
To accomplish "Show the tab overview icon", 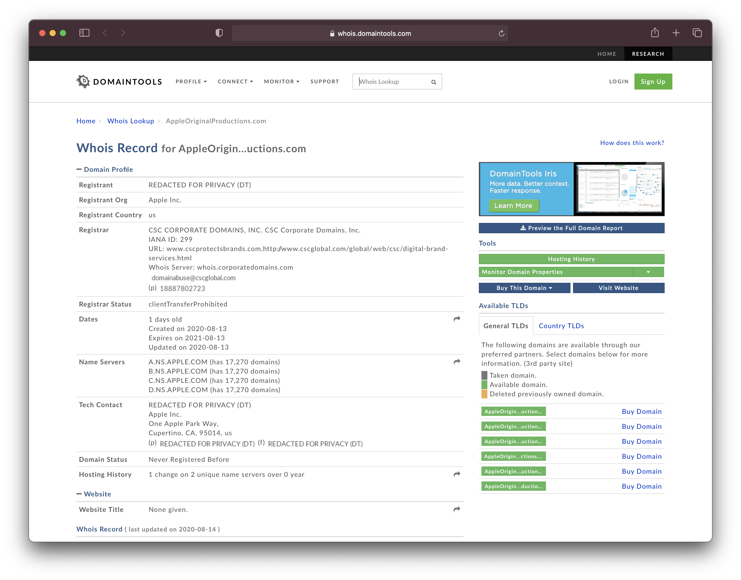I will (697, 33).
